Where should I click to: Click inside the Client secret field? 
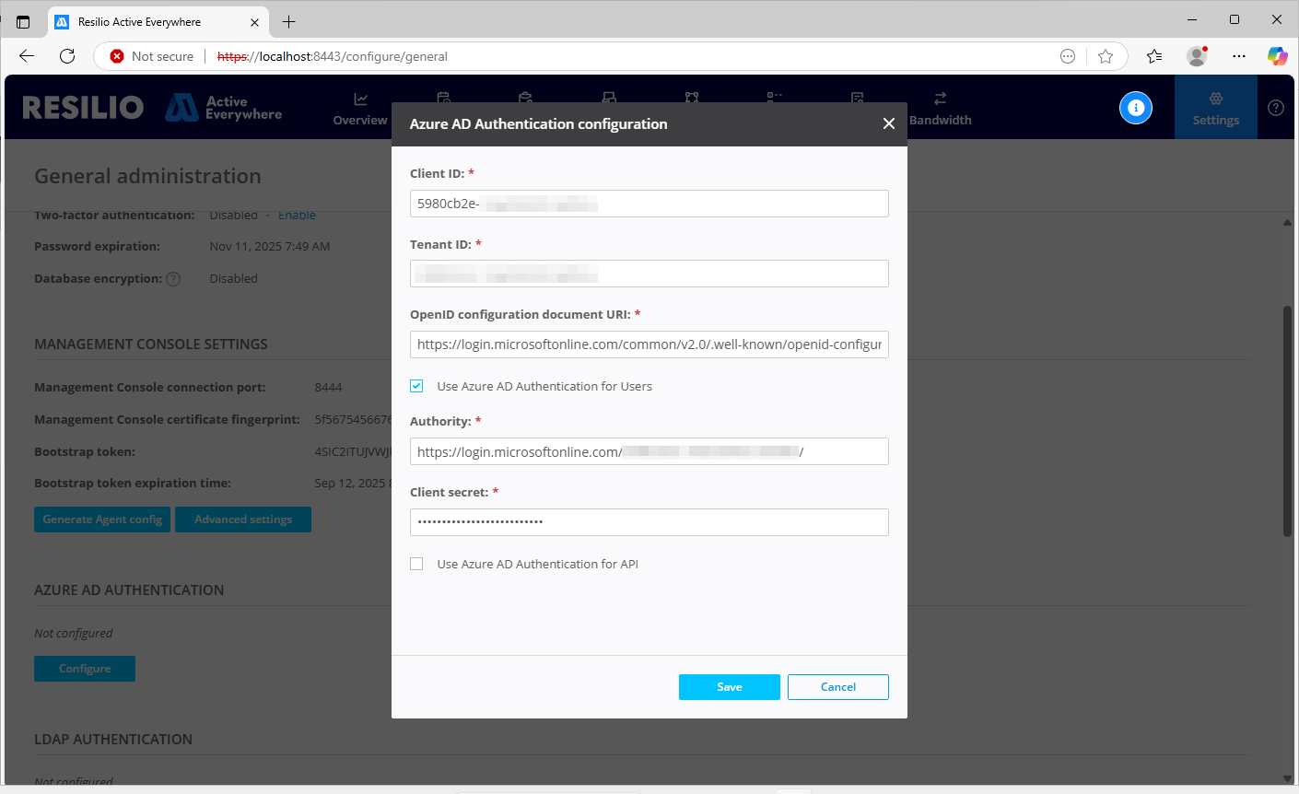[649, 522]
